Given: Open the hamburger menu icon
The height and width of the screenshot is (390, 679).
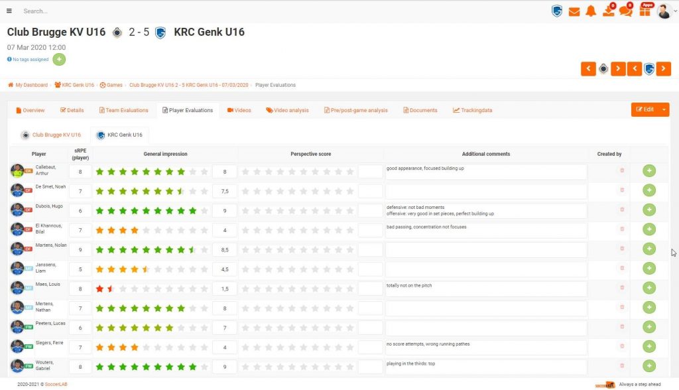Looking at the screenshot, I should (9, 11).
